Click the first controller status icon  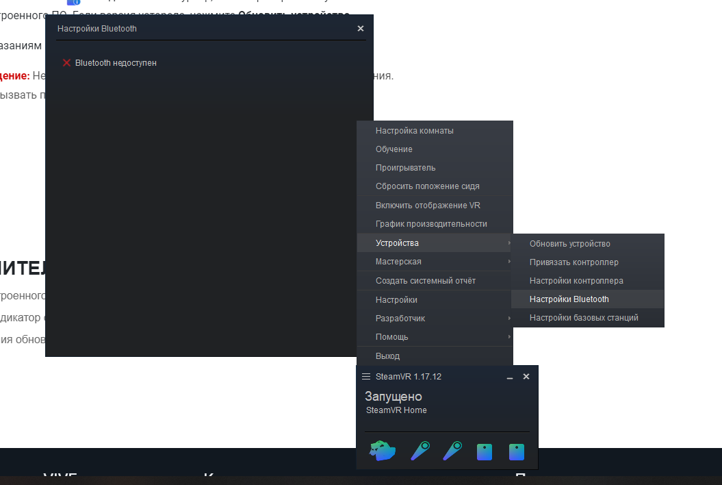point(420,451)
